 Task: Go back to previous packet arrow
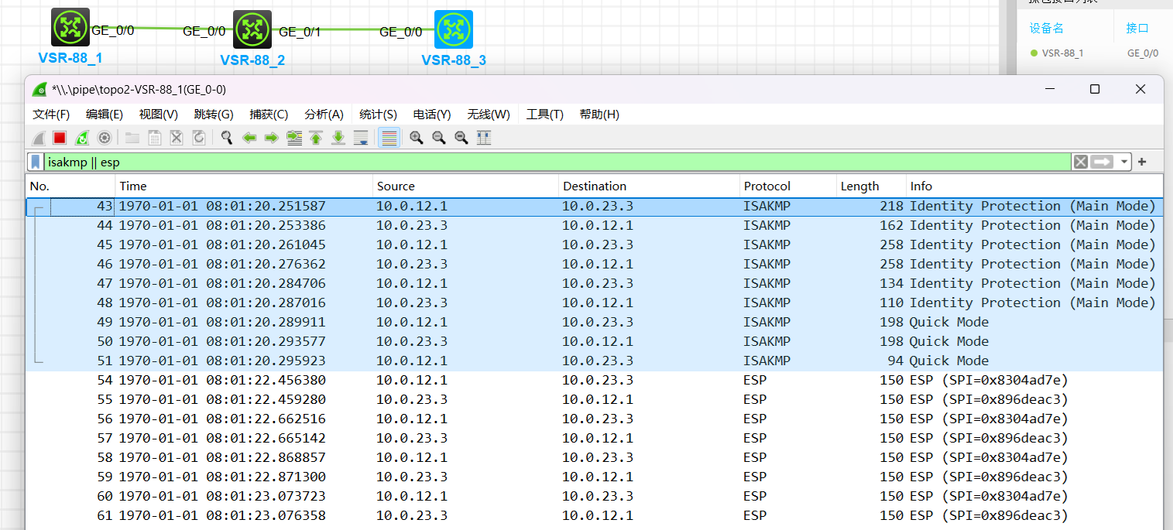click(x=249, y=138)
